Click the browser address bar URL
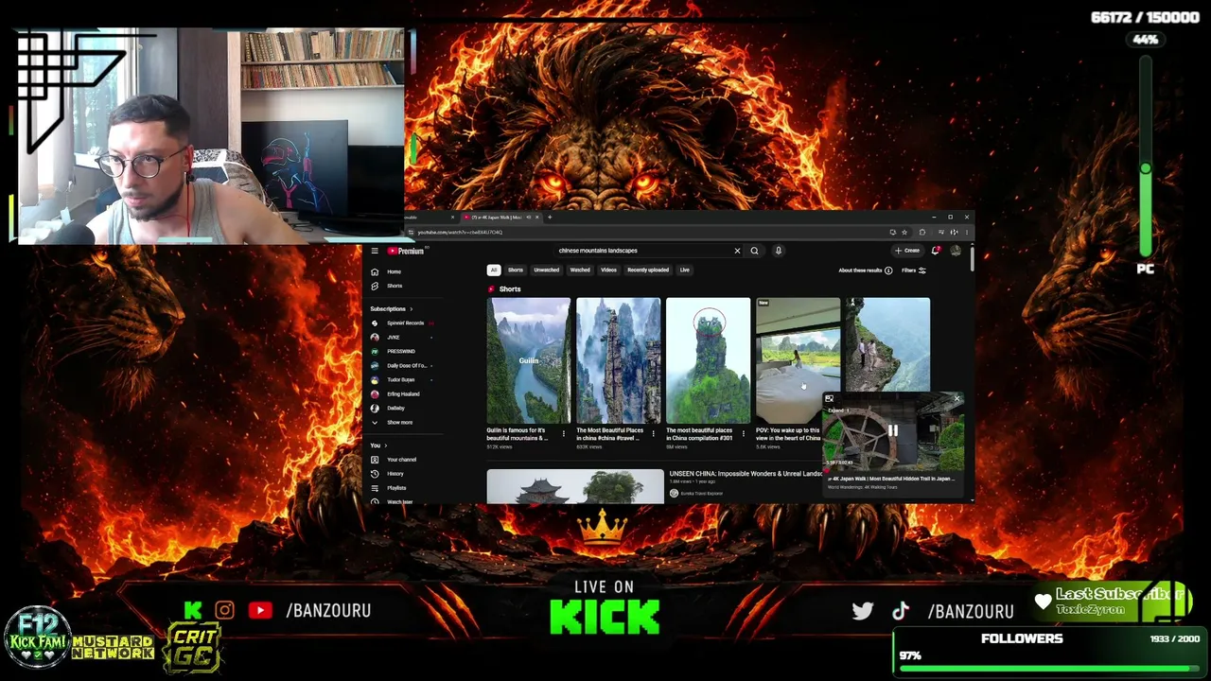 pos(460,232)
